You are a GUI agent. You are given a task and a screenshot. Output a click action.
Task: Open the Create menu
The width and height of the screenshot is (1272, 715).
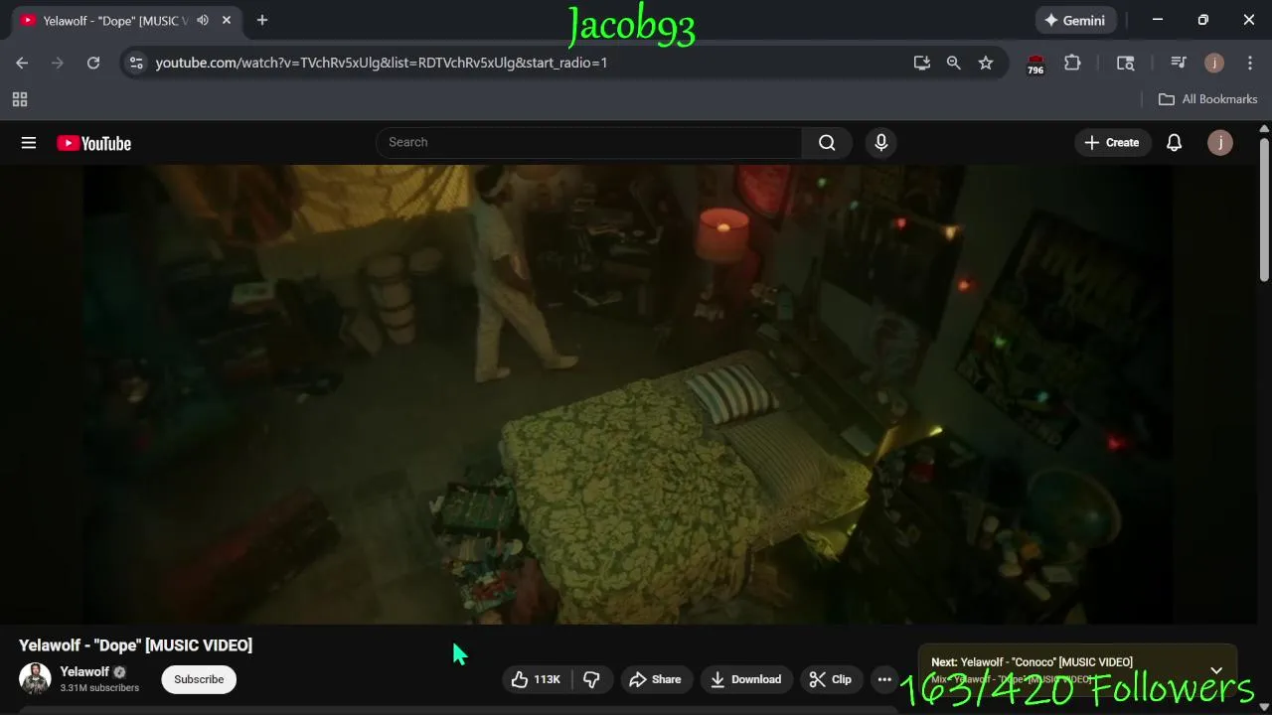click(x=1112, y=143)
